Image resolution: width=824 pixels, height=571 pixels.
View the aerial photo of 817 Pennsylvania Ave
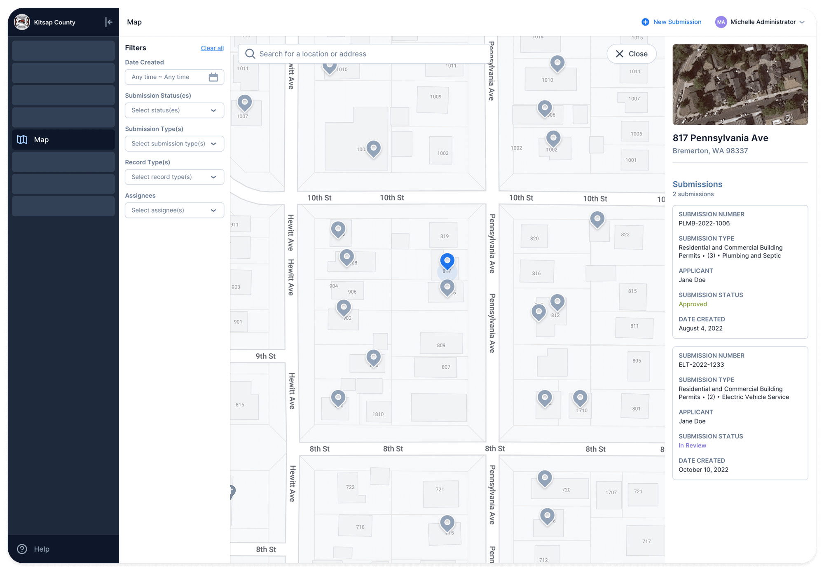click(x=740, y=84)
